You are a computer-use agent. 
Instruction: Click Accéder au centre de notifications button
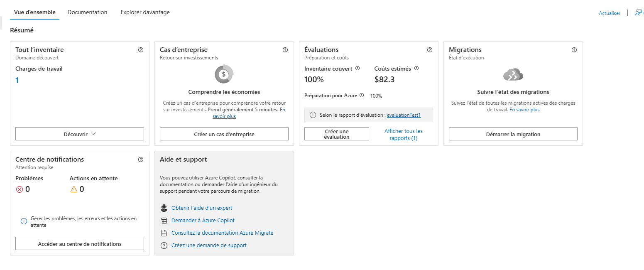click(80, 243)
